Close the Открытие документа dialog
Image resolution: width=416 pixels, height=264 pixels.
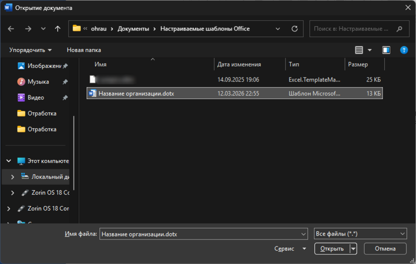tap(408, 7)
